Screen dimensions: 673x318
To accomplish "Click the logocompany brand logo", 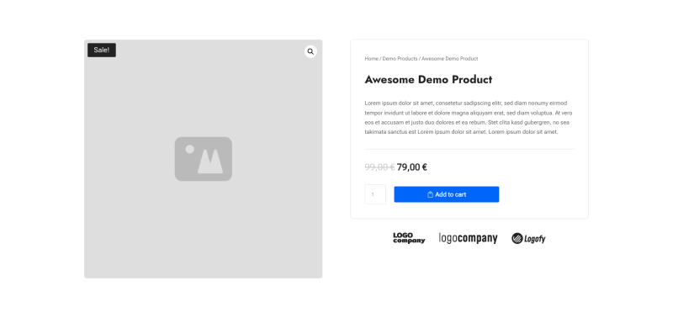I will (468, 238).
